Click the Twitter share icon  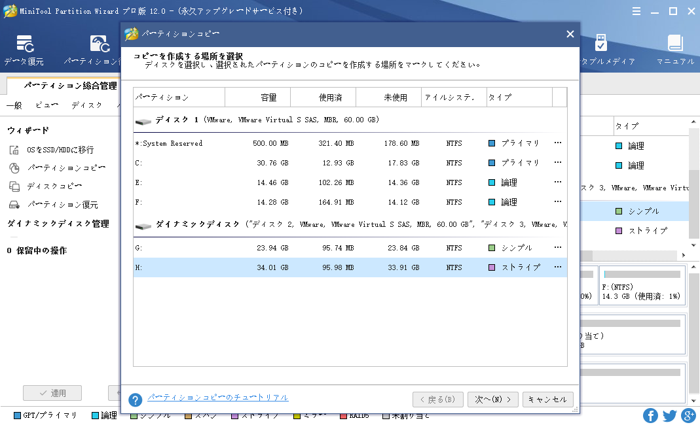pyautogui.click(x=669, y=415)
